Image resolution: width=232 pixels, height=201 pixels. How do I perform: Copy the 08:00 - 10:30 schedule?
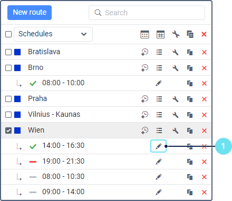pyautogui.click(x=190, y=177)
